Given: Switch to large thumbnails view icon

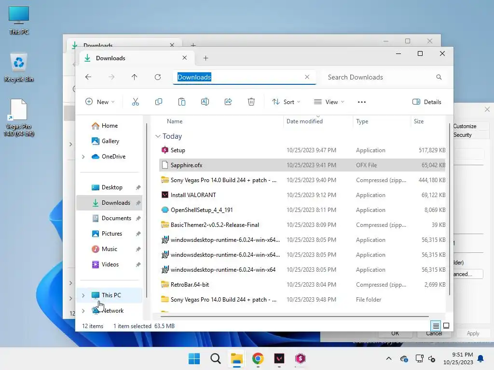Looking at the screenshot, I should [446, 326].
